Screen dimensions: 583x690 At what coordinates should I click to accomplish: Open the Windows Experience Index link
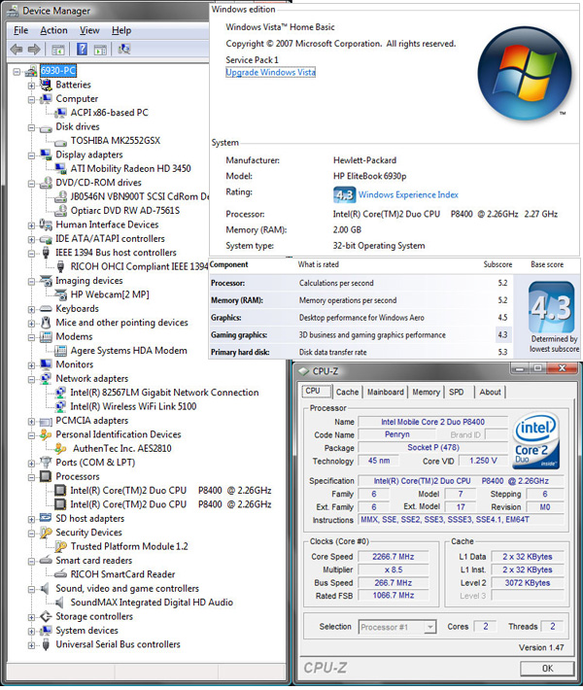pyautogui.click(x=408, y=194)
